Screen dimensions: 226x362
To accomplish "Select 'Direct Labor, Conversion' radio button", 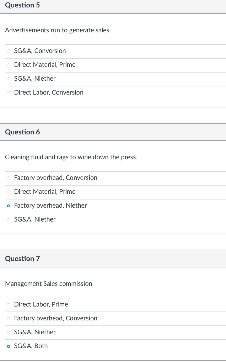I will coord(9,92).
